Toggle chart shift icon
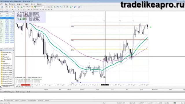Image resolution: width=185 pixels, height=104 pixels. tap(67, 7)
